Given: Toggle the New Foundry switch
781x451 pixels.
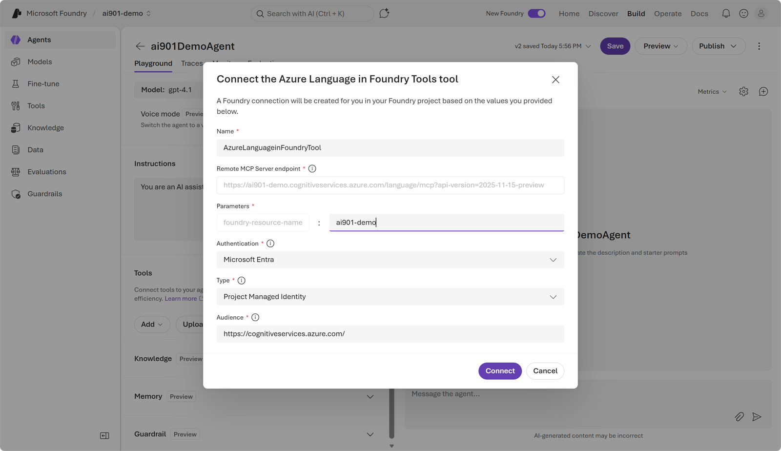Looking at the screenshot, I should pyautogui.click(x=536, y=14).
